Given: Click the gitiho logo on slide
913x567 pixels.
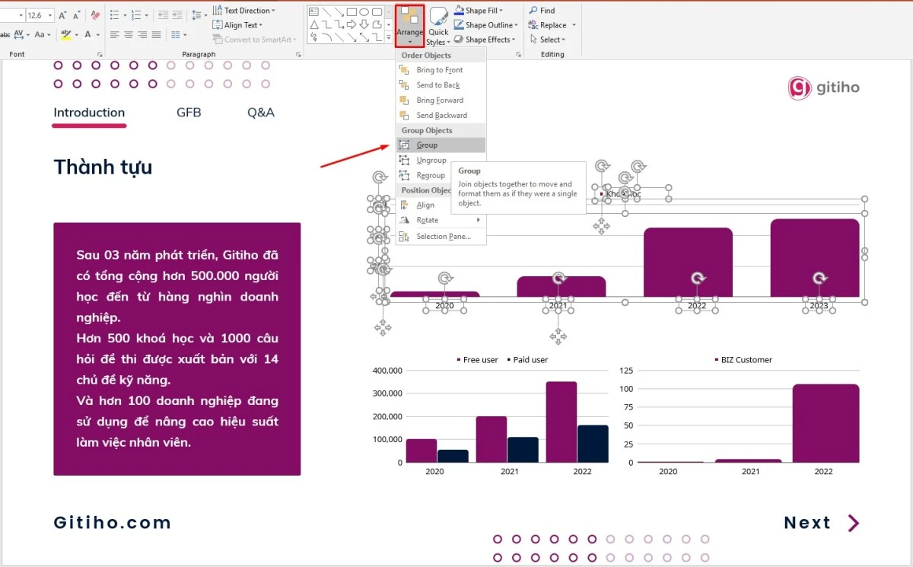Looking at the screenshot, I should (824, 88).
